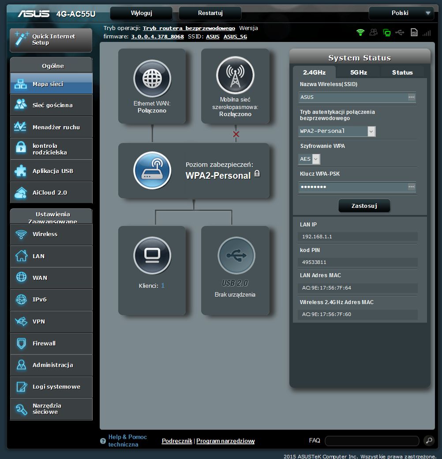
Task: Open the Wireless advanced settings menu
Action: [51, 234]
